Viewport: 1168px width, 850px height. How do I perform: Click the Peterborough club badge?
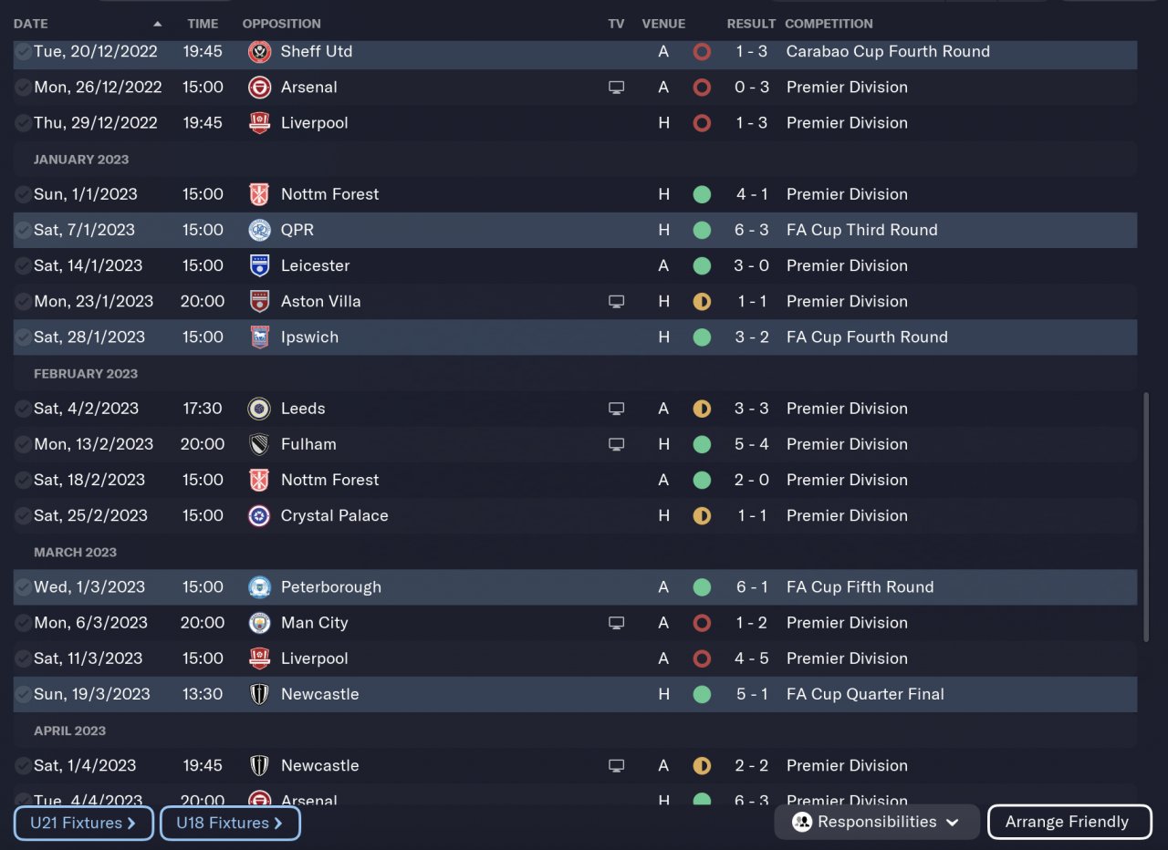259,587
